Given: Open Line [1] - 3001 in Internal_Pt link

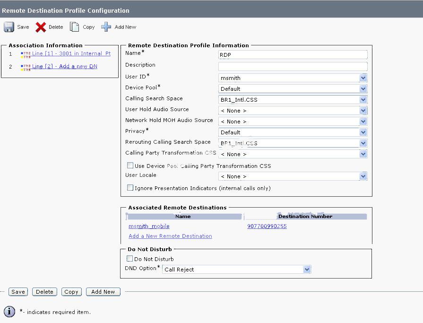Looking at the screenshot, I should [71, 53].
